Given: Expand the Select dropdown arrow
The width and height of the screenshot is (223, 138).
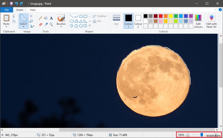Looking at the screenshot, I should pos(23,27).
